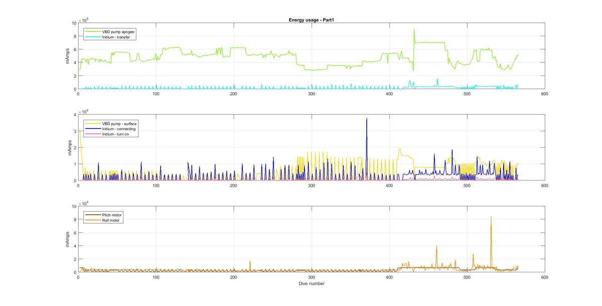Click the 'Dive number' x-axis label
Viewport: 602px width, 306px height.
tap(311, 283)
